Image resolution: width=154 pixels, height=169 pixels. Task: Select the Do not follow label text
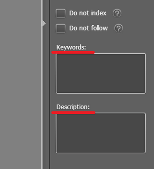pos(89,28)
